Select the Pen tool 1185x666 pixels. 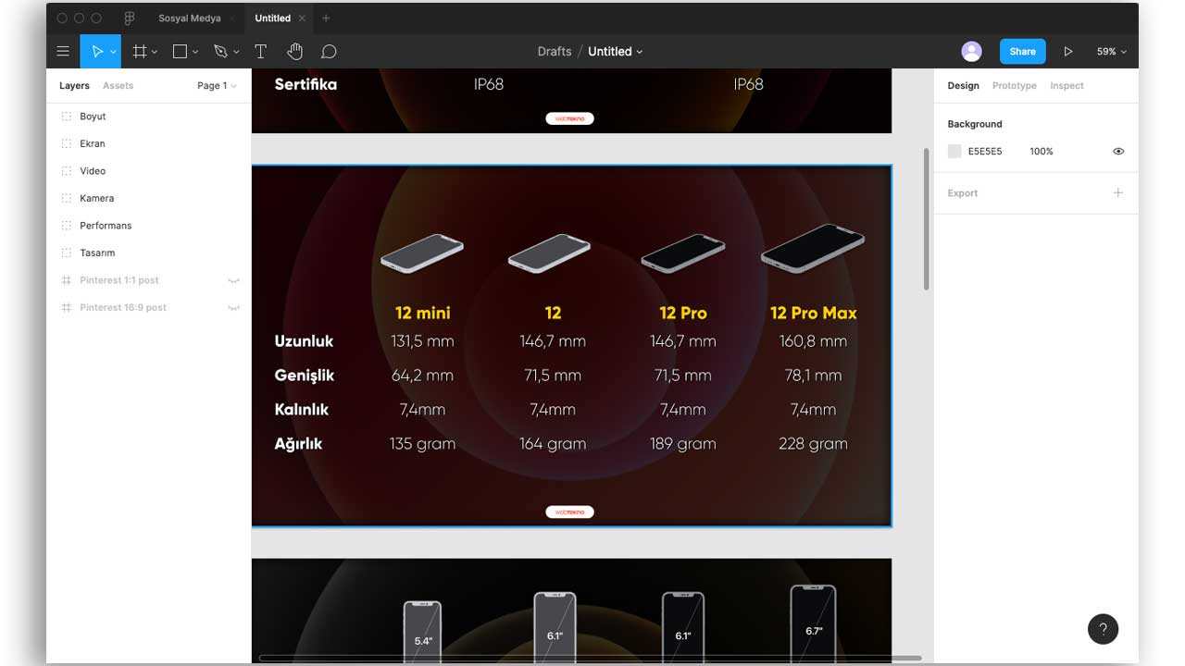(220, 52)
